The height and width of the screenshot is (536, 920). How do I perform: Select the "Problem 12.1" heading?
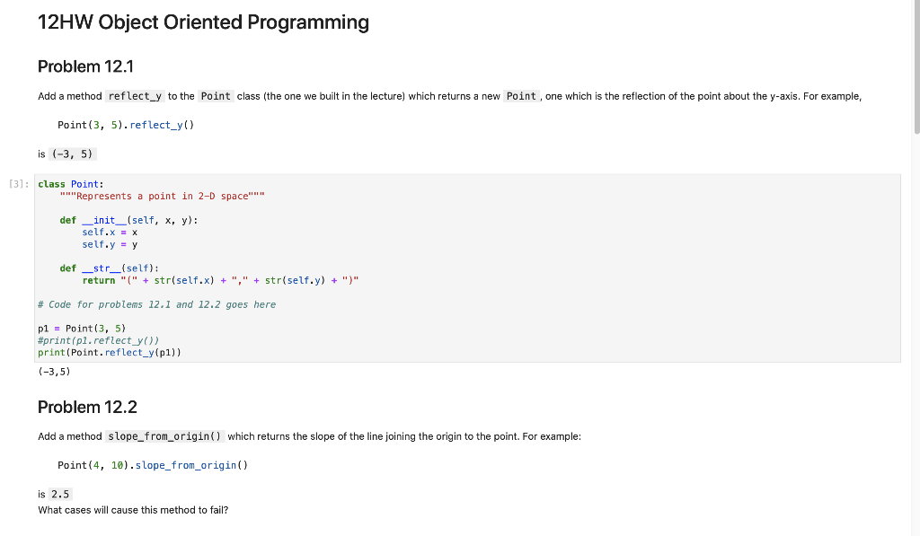tap(85, 66)
